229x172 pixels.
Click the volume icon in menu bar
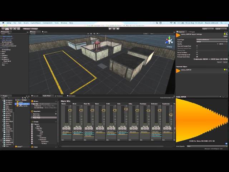[175, 23]
